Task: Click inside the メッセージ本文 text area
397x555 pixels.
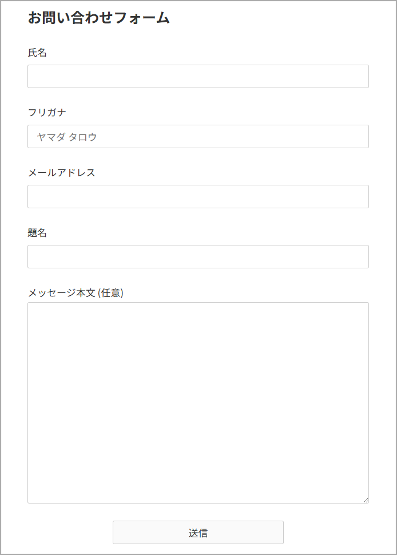Action: pos(198,402)
